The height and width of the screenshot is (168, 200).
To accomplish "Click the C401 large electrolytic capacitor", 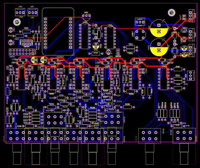I will click(159, 28).
